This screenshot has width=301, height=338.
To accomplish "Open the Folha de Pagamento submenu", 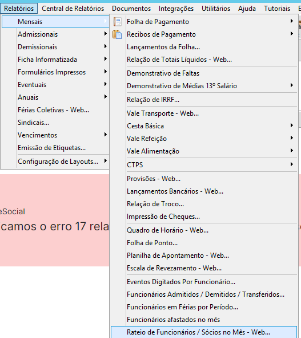I will coord(204,22).
